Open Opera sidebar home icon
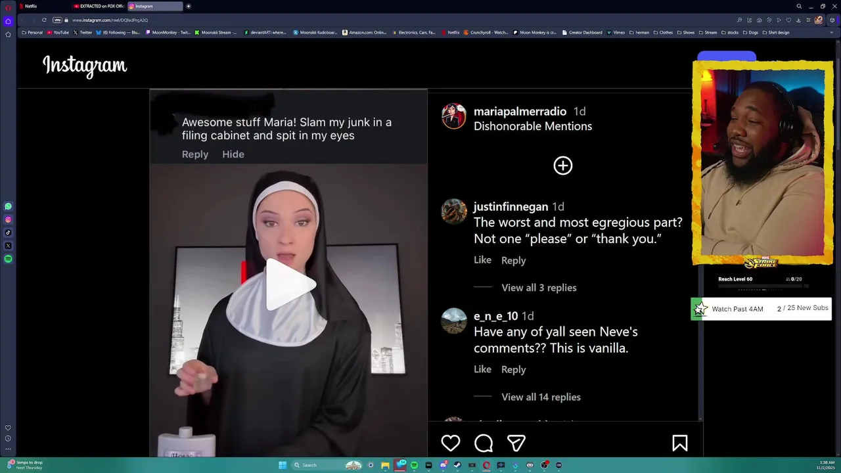Image resolution: width=841 pixels, height=473 pixels. [8, 21]
